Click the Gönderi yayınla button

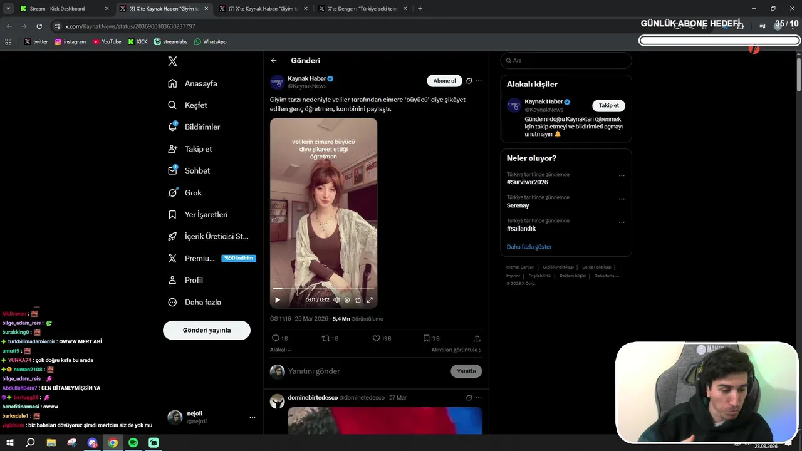(207, 330)
